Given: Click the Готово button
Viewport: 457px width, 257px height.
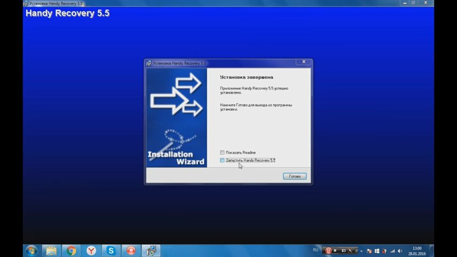Looking at the screenshot, I should click(x=295, y=176).
